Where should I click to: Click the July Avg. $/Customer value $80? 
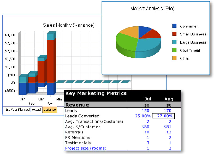145,127
